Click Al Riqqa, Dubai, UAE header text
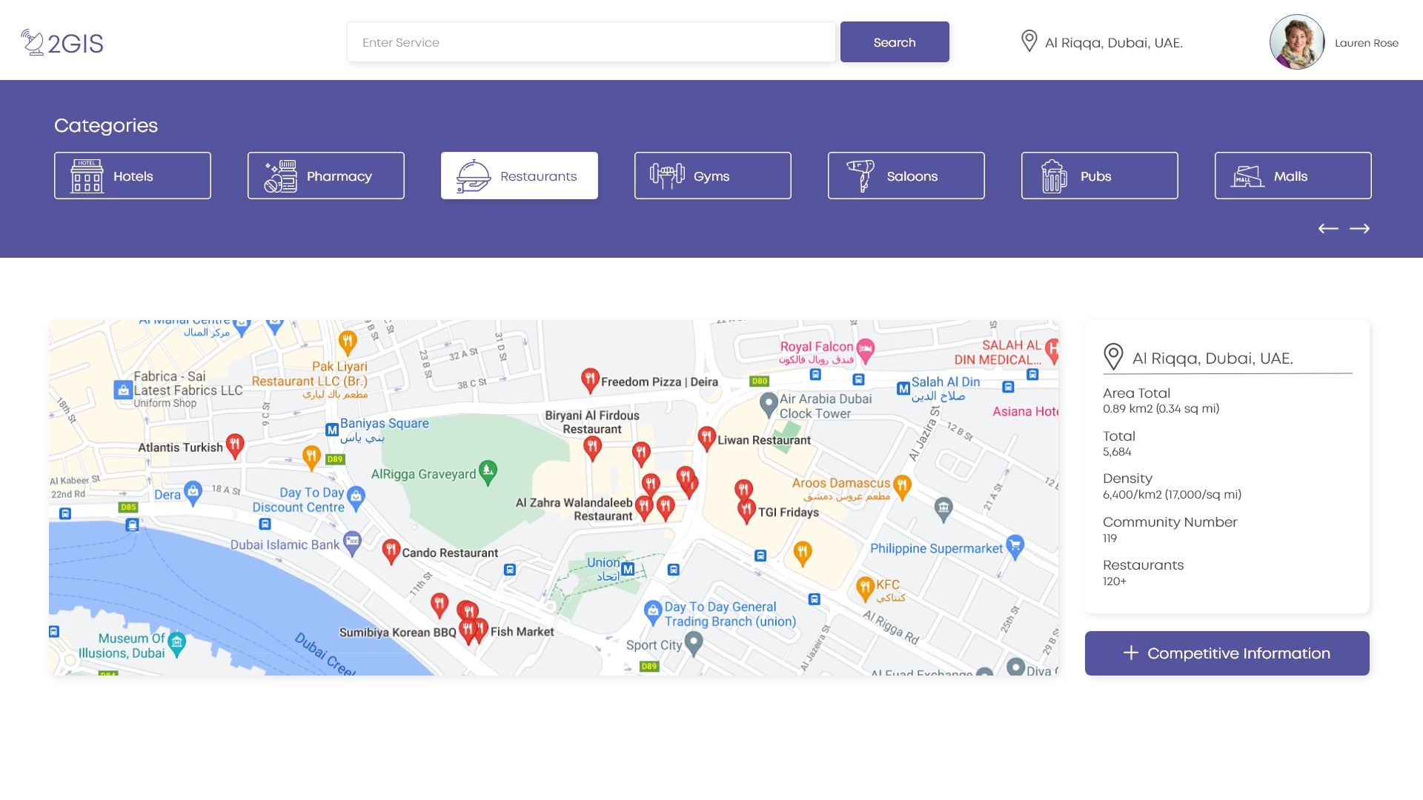This screenshot has height=800, width=1423. pyautogui.click(x=1113, y=43)
